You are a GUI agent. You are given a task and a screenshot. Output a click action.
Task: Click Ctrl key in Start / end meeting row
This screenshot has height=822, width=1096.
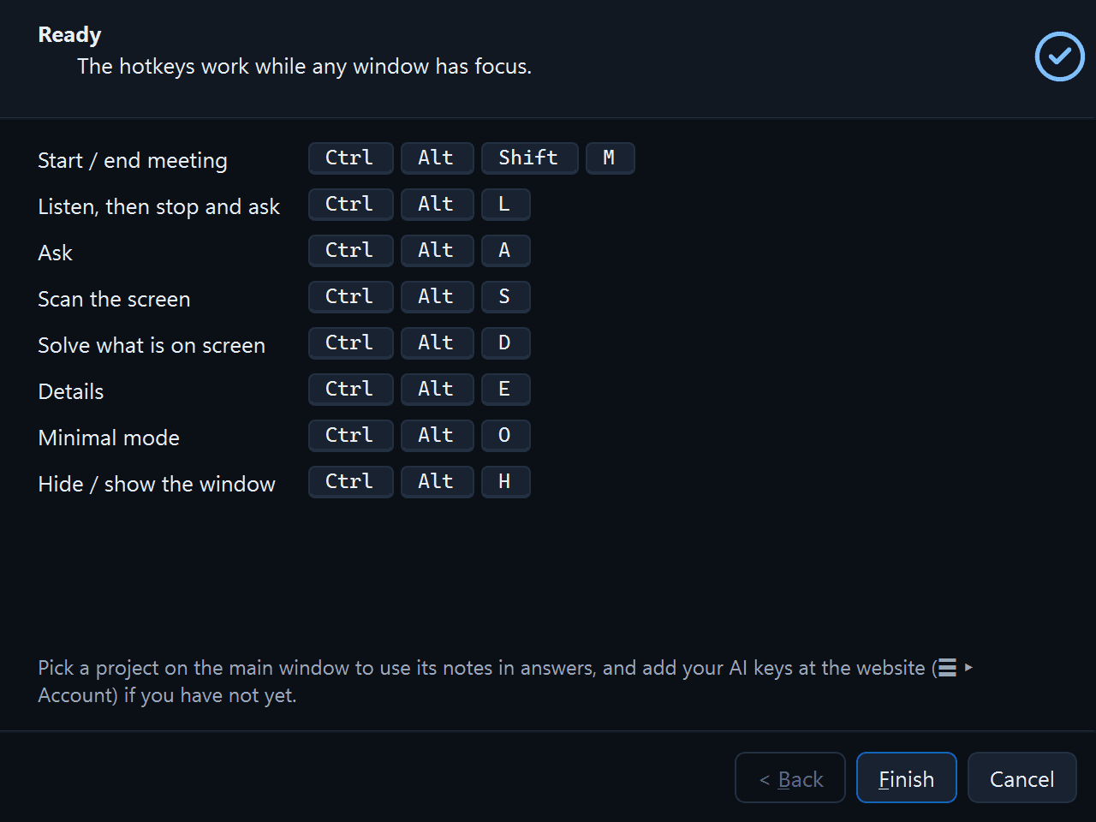tap(351, 158)
